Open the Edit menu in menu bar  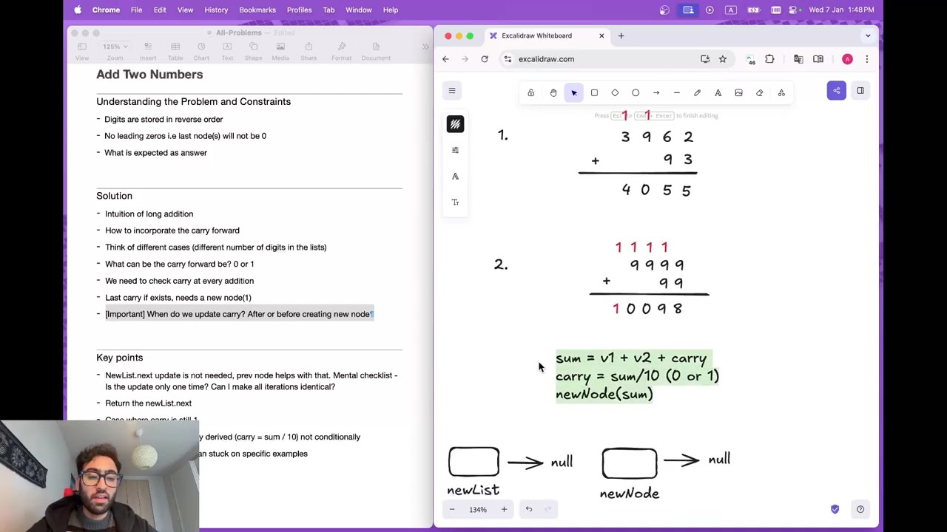(x=160, y=10)
